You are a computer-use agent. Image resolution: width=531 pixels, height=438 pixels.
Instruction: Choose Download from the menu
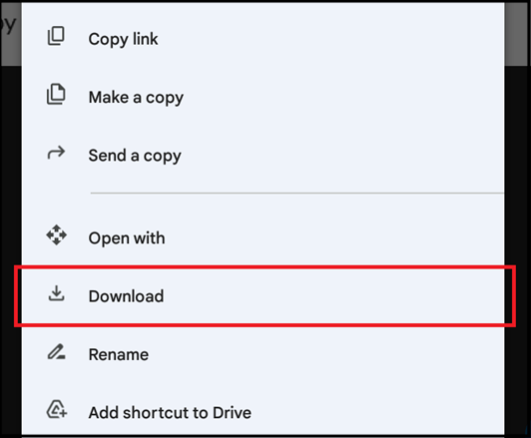click(263, 296)
